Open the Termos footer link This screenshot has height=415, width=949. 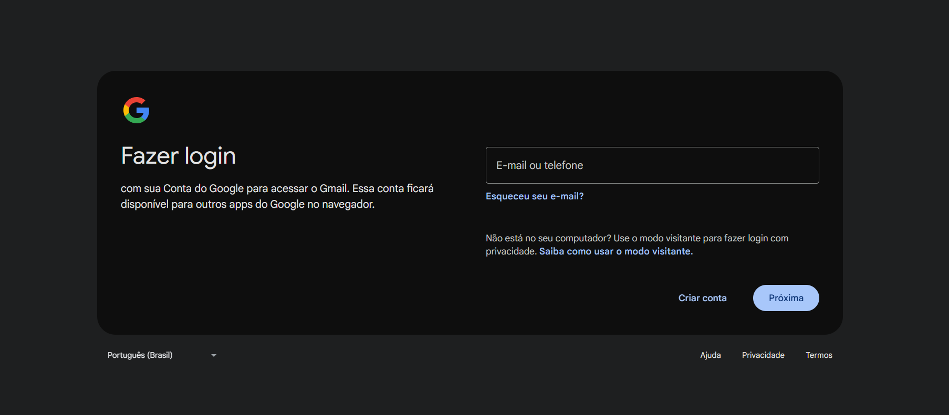point(819,355)
